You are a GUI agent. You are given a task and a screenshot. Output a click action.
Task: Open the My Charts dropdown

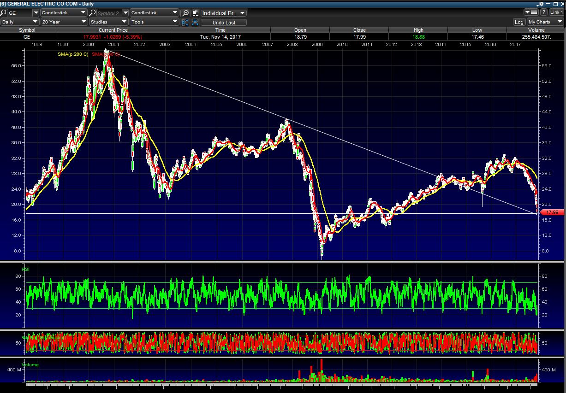tap(545, 22)
